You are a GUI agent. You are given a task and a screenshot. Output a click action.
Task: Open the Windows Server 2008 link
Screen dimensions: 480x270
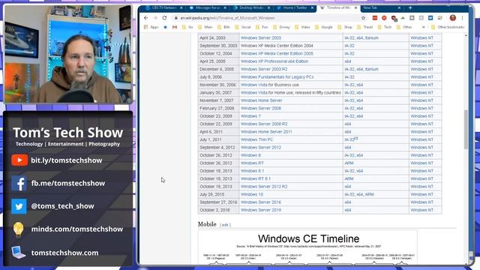[x=260, y=108]
